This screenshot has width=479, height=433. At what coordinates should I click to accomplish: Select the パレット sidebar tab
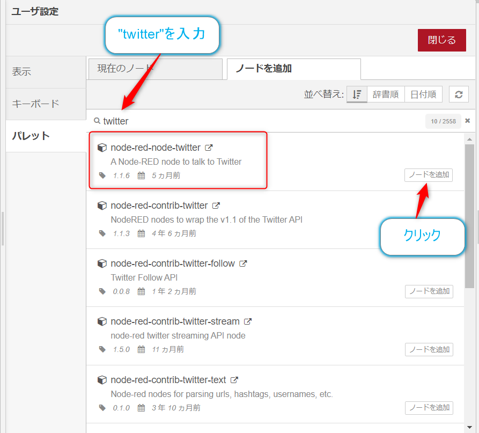click(x=46, y=136)
